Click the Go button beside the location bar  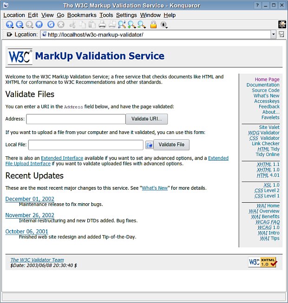tap(281, 34)
